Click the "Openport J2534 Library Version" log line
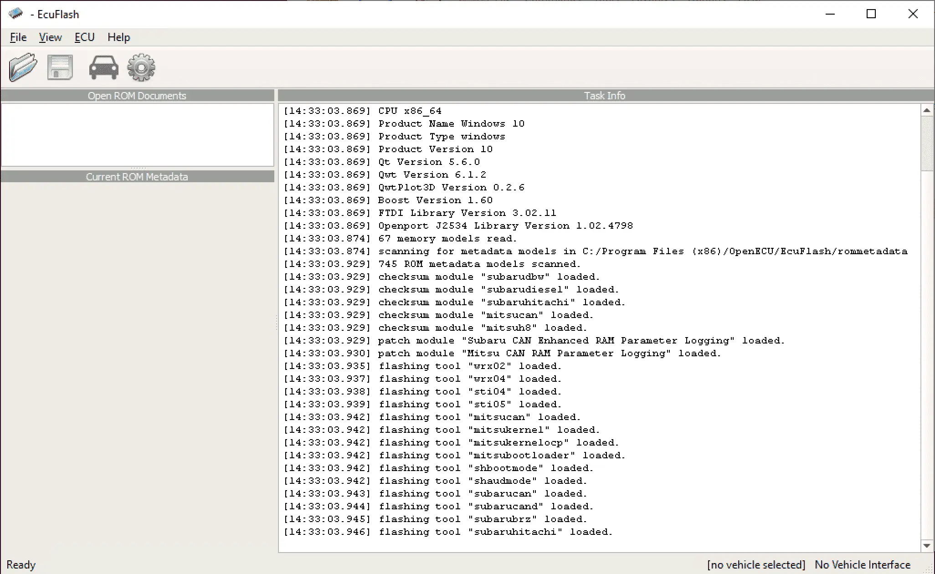This screenshot has height=574, width=935. click(x=458, y=225)
